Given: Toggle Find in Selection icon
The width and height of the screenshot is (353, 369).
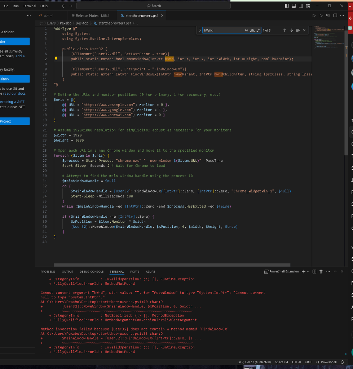Looking at the screenshot, I should [298, 30].
